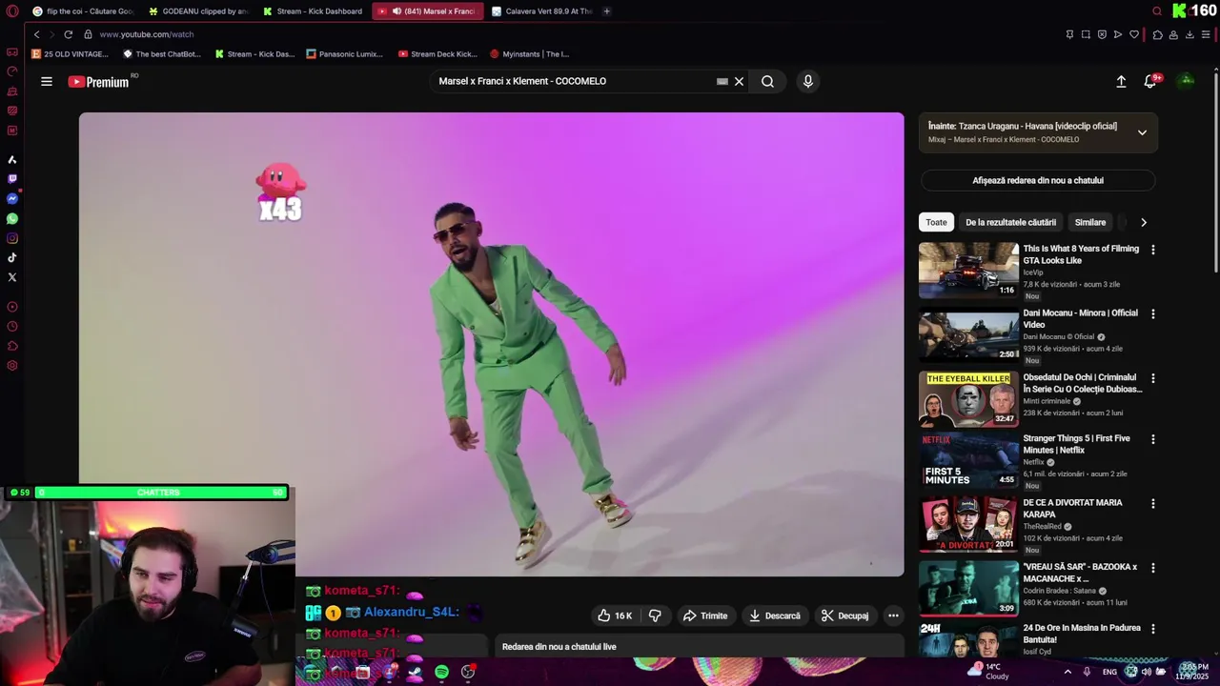Open the taskbar volume speaker icon
The width and height of the screenshot is (1220, 686).
pyautogui.click(x=1147, y=672)
